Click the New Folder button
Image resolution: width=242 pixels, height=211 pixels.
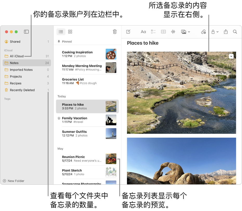click(14, 181)
